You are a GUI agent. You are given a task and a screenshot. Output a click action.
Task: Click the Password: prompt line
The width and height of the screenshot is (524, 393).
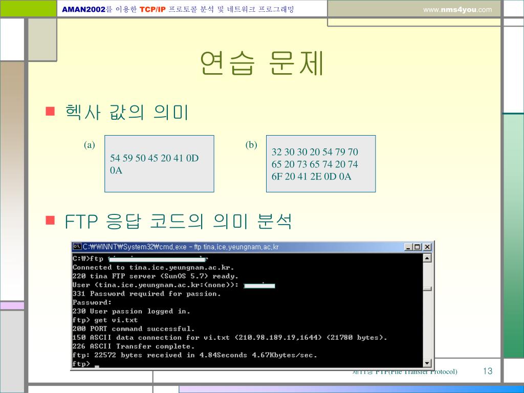(92, 302)
